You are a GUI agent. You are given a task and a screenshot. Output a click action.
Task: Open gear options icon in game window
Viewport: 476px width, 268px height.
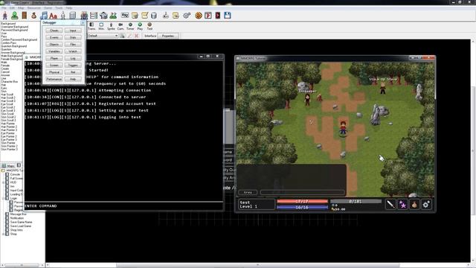tap(426, 204)
